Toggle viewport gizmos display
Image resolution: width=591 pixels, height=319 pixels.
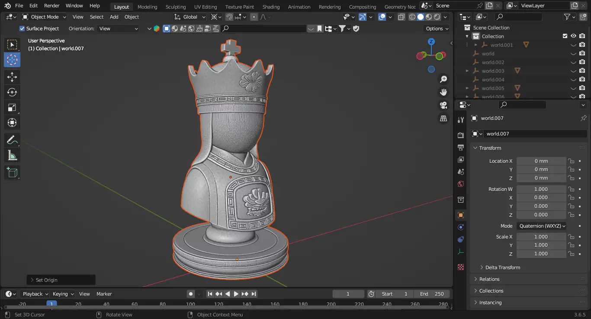tap(363, 17)
